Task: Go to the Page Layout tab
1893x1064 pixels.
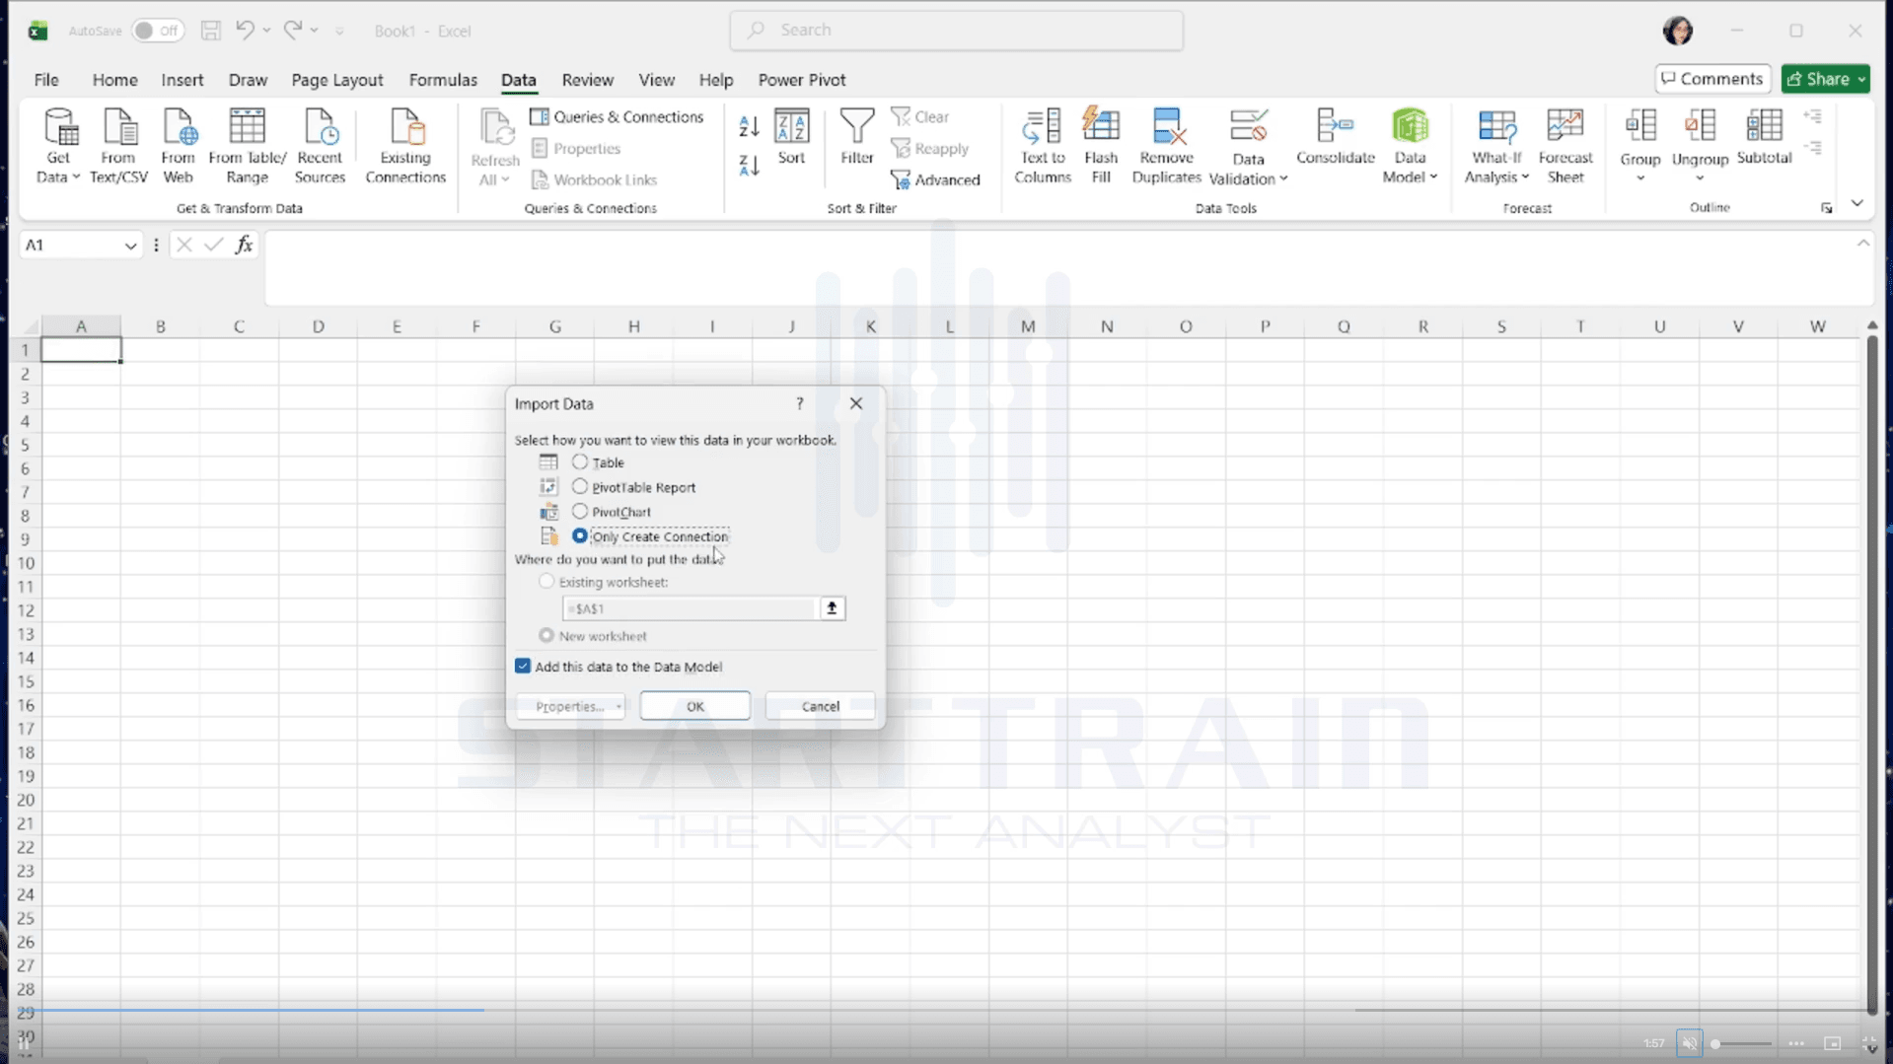Action: click(x=336, y=80)
